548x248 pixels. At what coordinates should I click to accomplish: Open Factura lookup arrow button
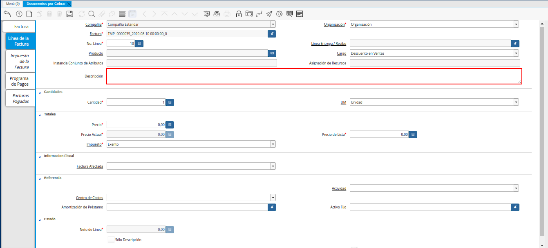pyautogui.click(x=272, y=33)
